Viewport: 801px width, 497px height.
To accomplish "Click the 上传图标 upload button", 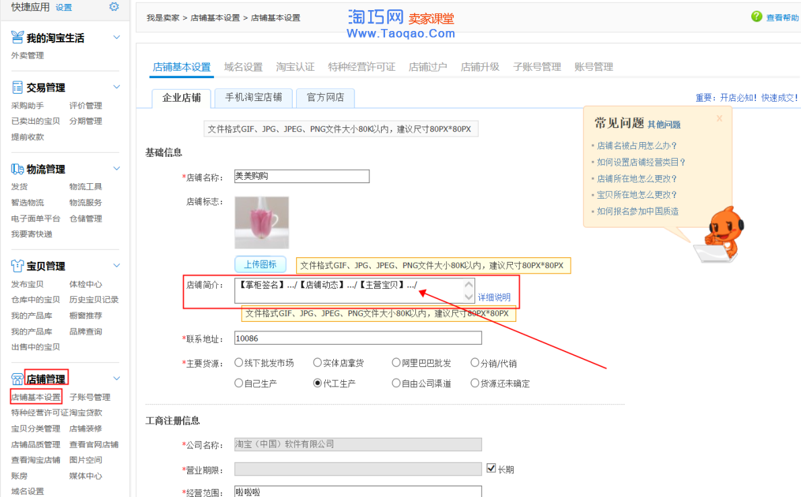I will tap(260, 265).
